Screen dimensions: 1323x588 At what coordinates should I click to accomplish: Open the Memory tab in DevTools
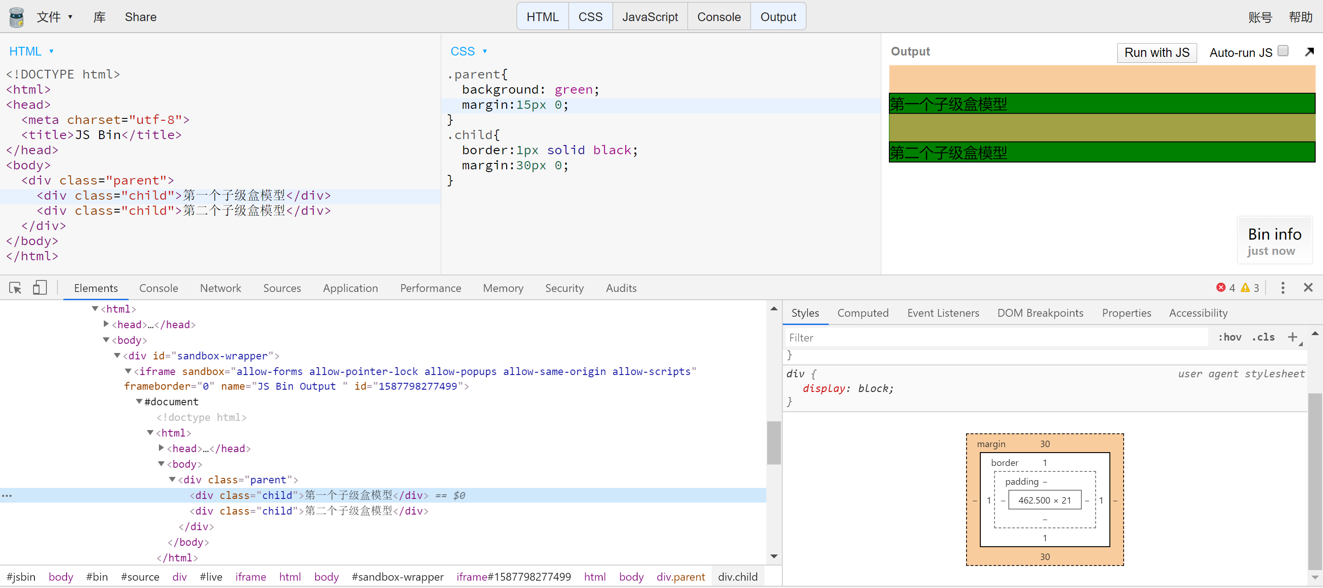click(503, 288)
